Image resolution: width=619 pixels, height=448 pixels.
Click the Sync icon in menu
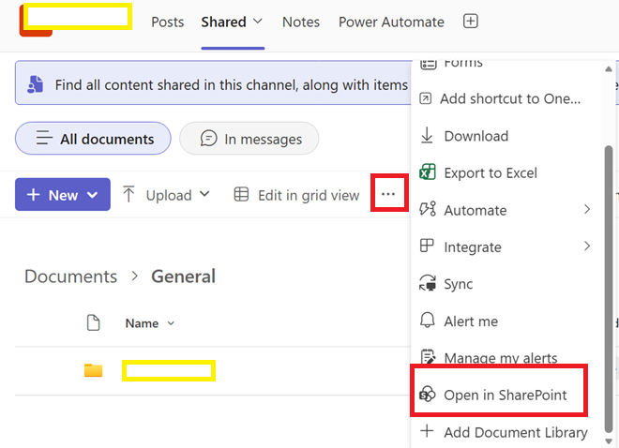(x=427, y=284)
